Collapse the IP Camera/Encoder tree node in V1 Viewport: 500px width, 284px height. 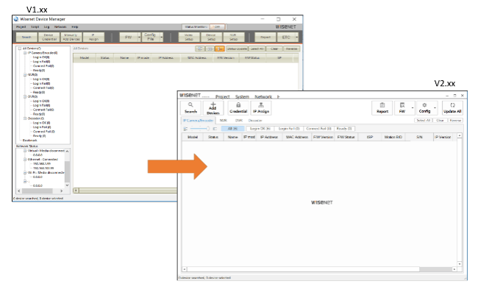25,53
